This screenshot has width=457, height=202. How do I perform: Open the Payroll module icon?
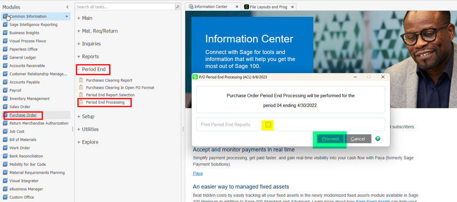[x=5, y=90]
